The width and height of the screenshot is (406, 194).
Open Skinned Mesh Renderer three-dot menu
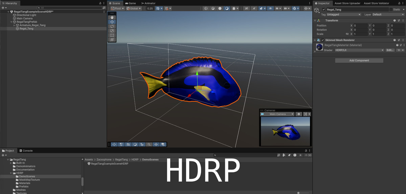click(x=403, y=40)
